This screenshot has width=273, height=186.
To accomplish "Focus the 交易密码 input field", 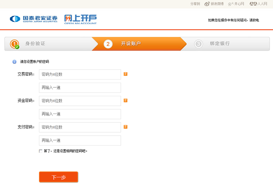I will coord(80,74).
